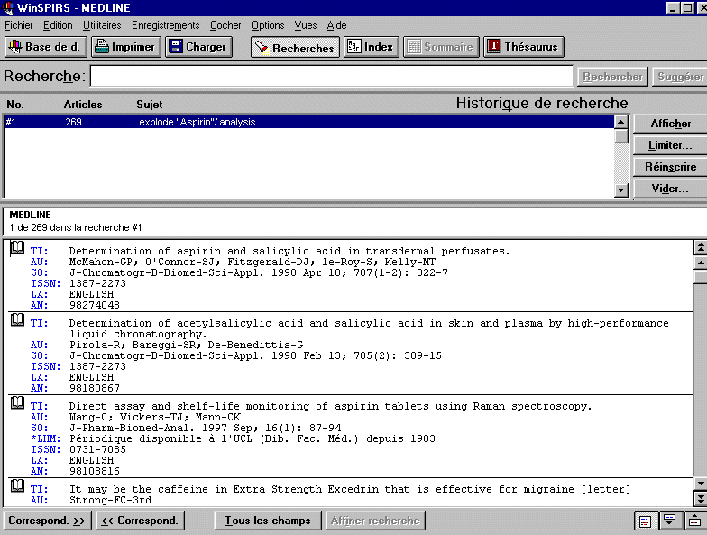Click the Périodique disponible à l'UCL line
This screenshot has width=707, height=535.
pos(252,438)
